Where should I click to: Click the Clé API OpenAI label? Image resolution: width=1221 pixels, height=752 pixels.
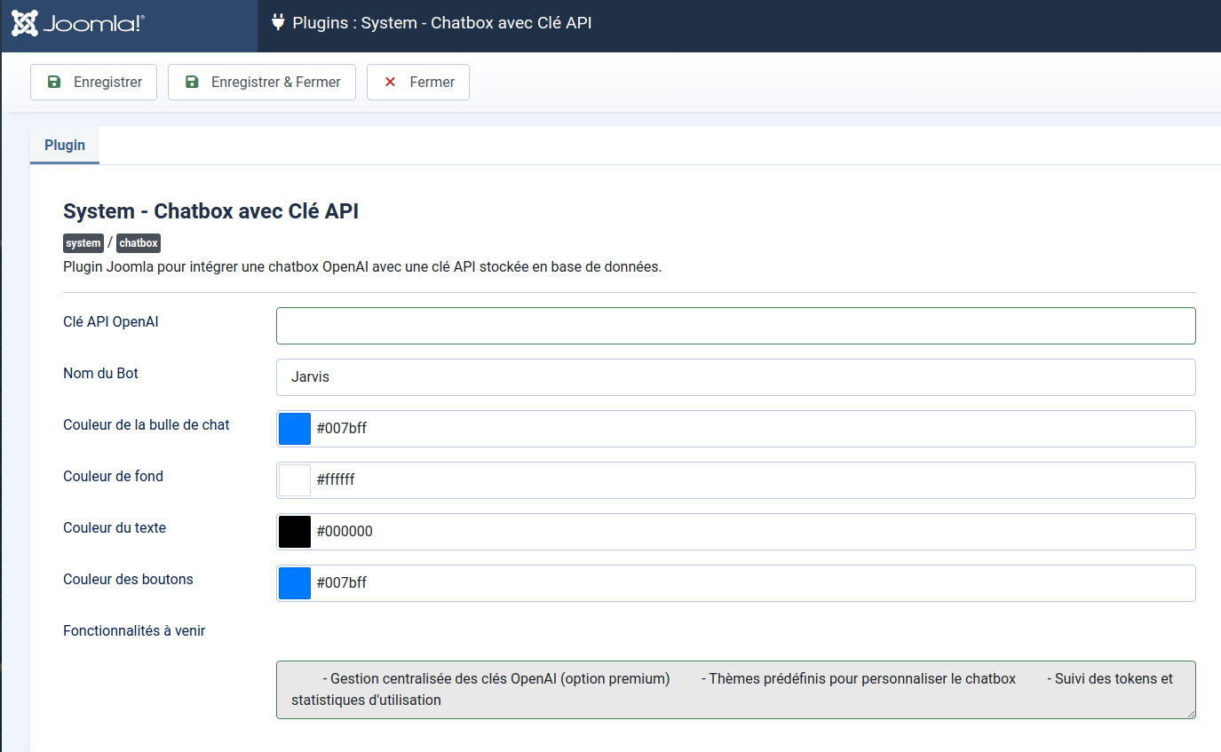tap(111, 321)
